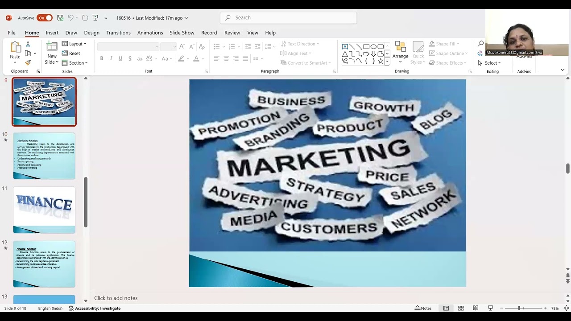Viewport: 571px width, 321px height.
Task: Start Slide Show from status bar icon
Action: 490,308
